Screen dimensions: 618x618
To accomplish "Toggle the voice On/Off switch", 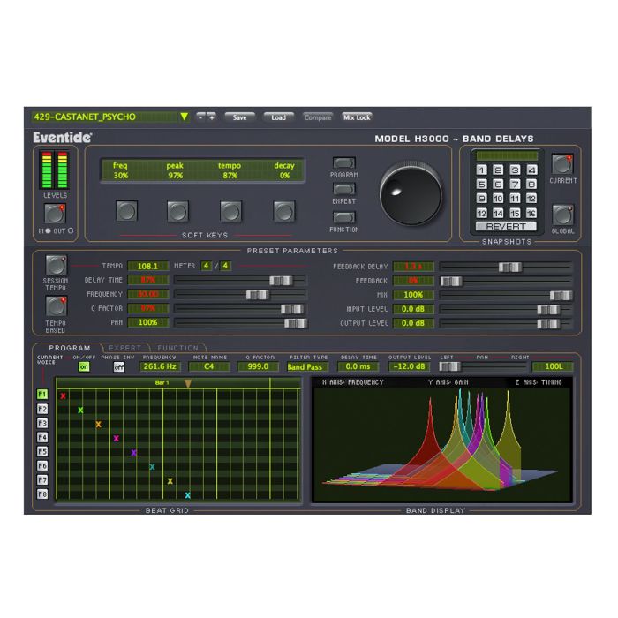I will [x=84, y=366].
